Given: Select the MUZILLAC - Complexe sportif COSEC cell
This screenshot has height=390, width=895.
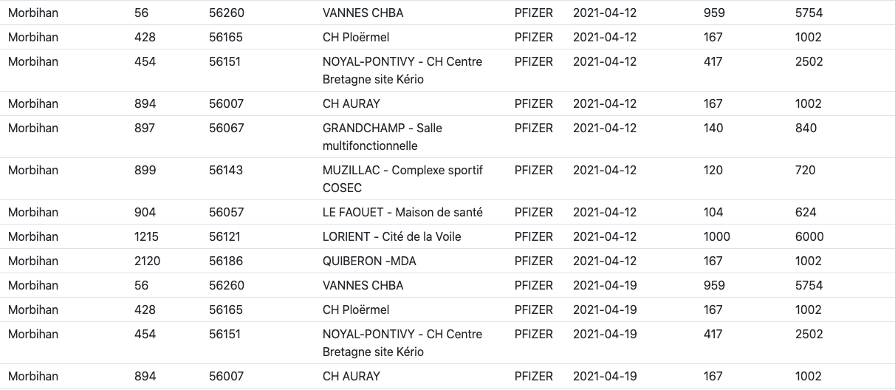Looking at the screenshot, I should click(x=402, y=179).
